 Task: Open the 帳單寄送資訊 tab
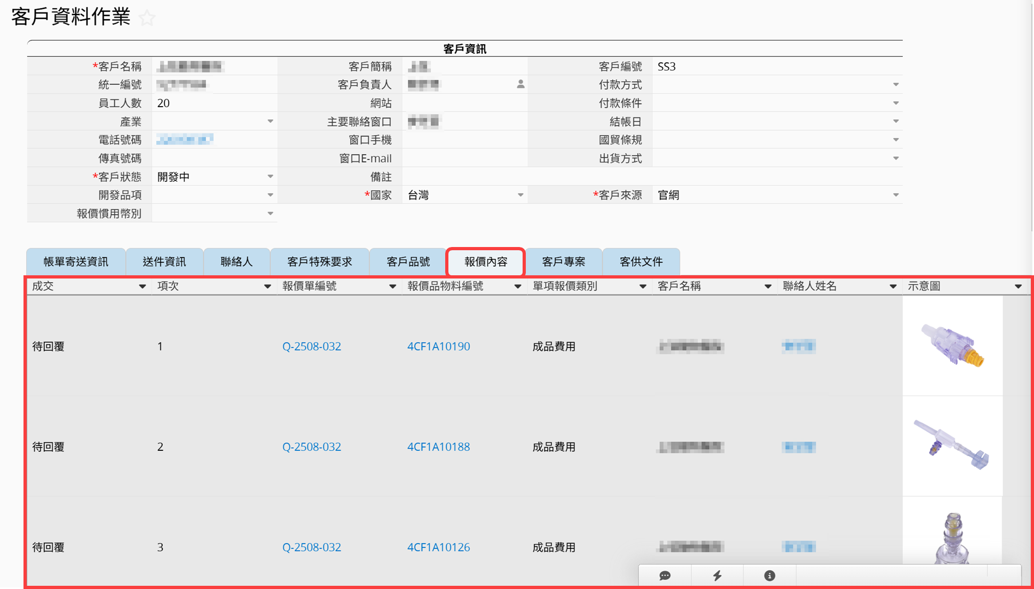tap(76, 261)
